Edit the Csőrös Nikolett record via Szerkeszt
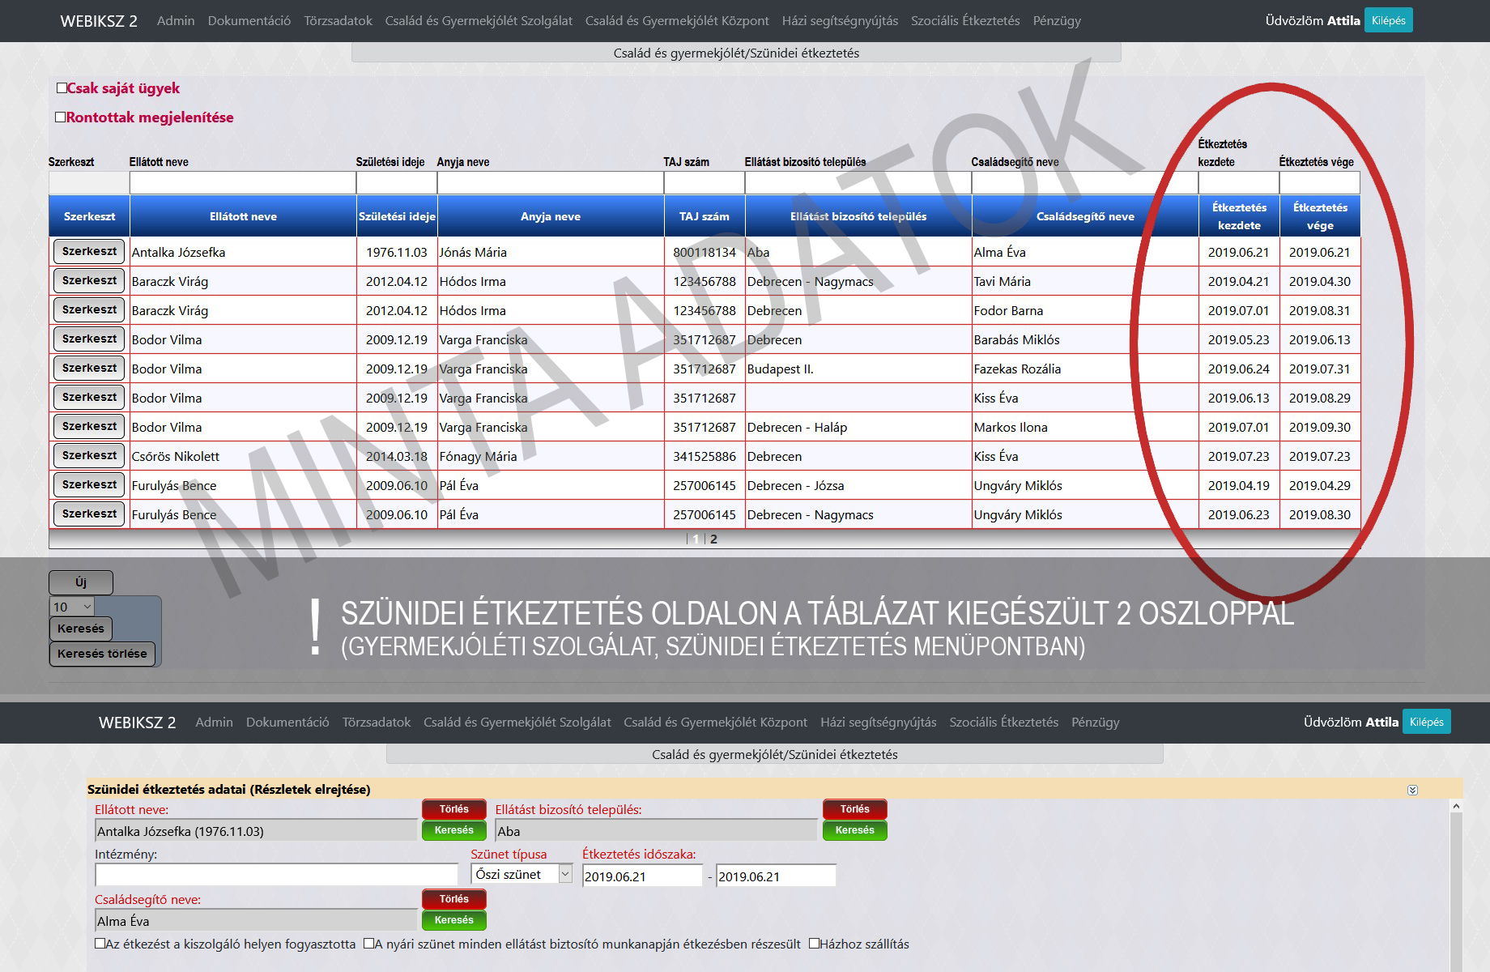This screenshot has height=972, width=1490. [x=89, y=456]
